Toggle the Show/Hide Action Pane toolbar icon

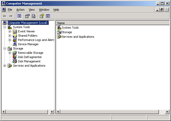click(48, 16)
